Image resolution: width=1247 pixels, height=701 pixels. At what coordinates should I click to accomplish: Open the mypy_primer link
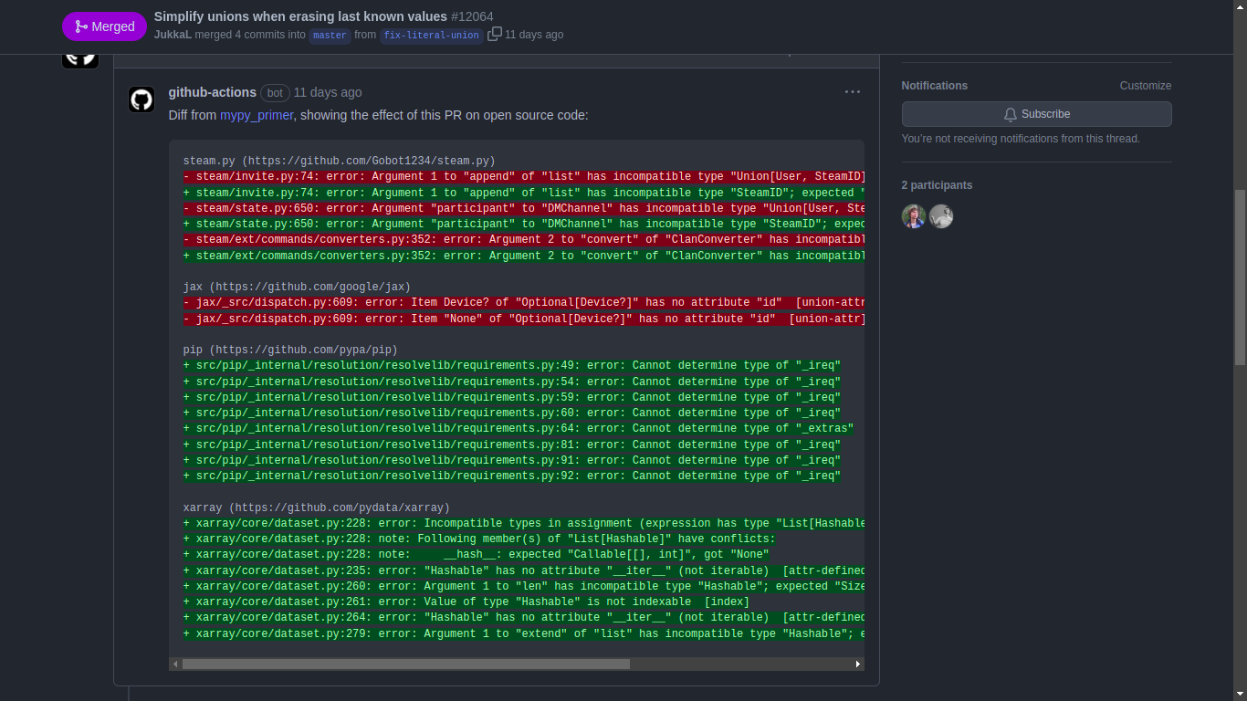pyautogui.click(x=257, y=115)
